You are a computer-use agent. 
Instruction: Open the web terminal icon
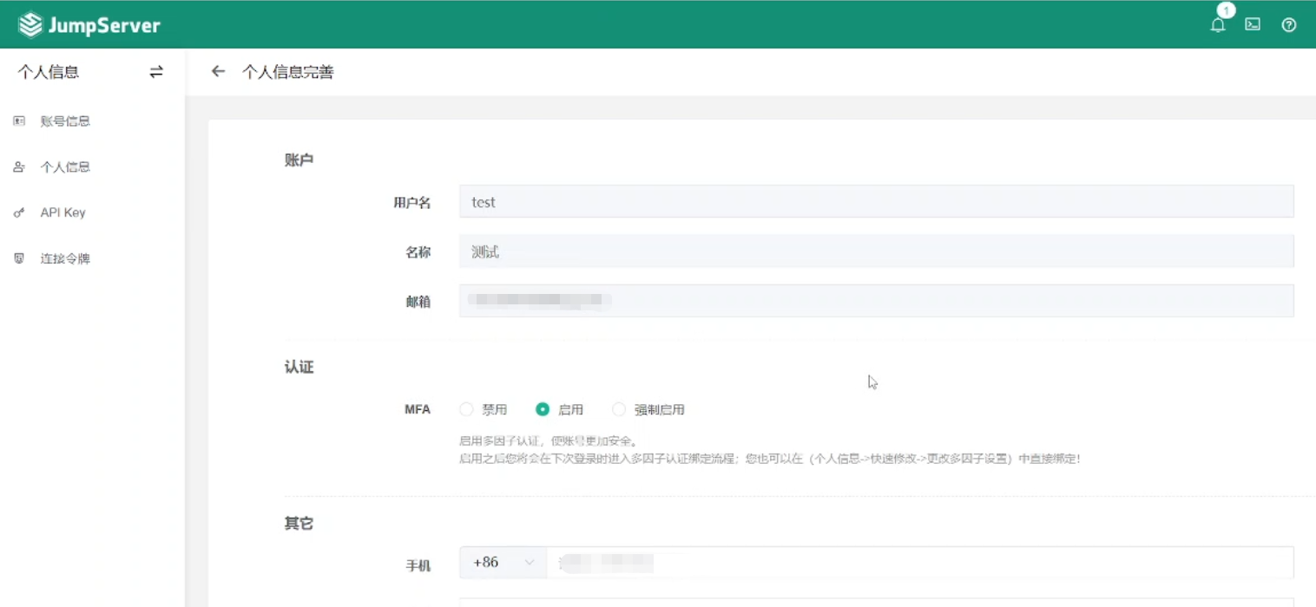pyautogui.click(x=1253, y=24)
